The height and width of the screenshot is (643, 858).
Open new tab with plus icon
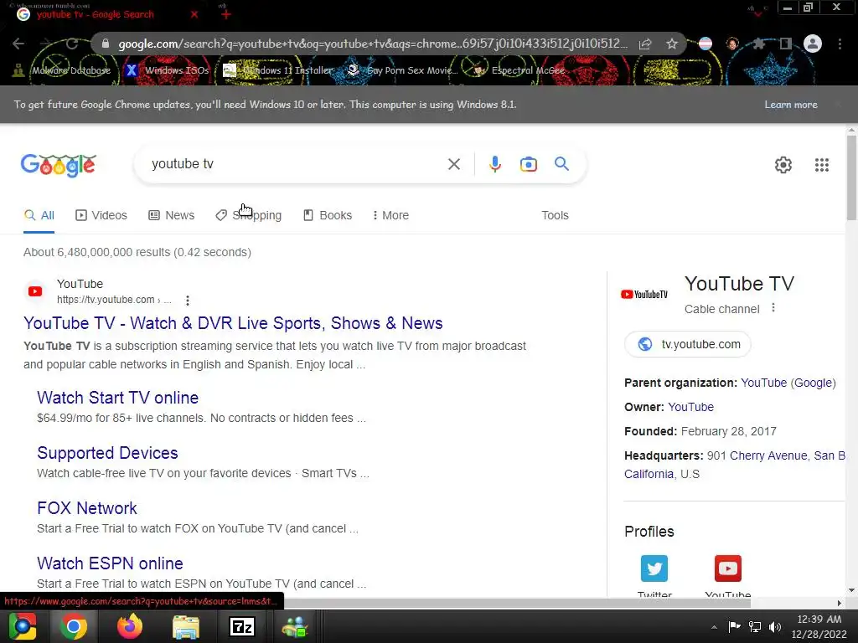coord(226,14)
